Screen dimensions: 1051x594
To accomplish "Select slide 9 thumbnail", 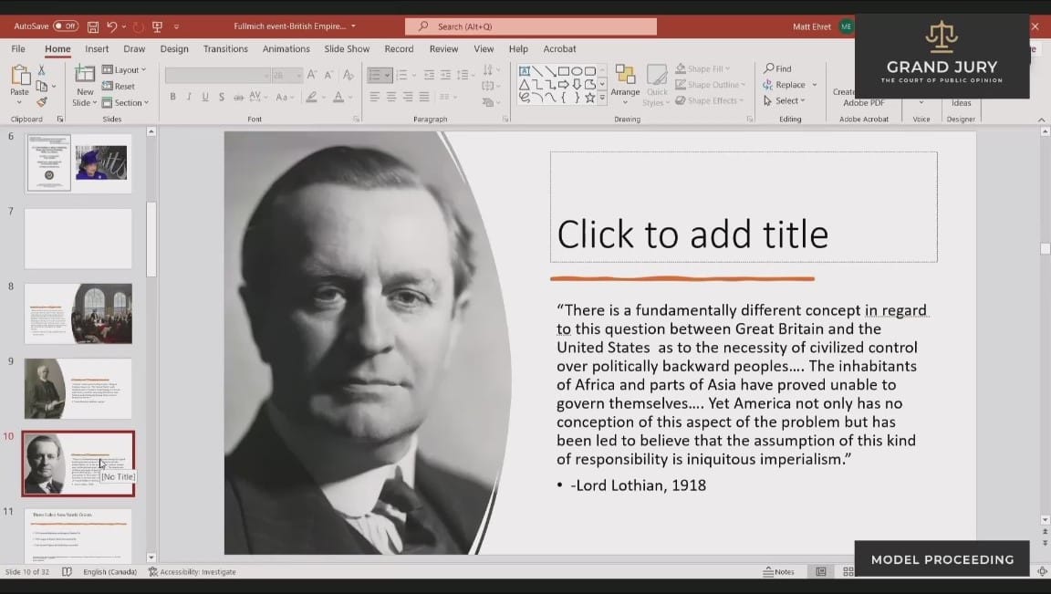I will tap(78, 388).
